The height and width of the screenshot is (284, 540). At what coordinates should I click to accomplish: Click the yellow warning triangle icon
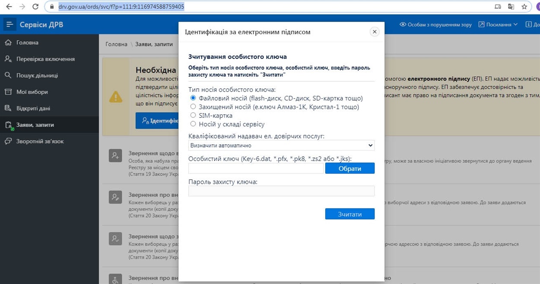coord(116,97)
